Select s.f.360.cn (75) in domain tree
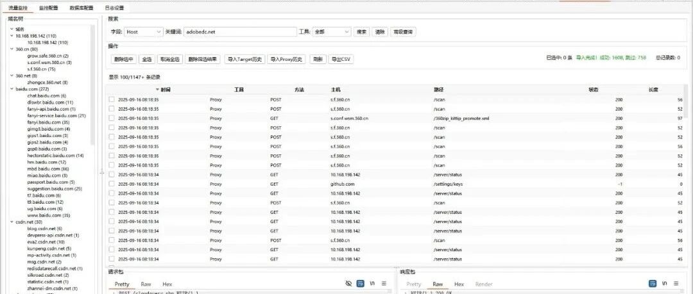 41,69
